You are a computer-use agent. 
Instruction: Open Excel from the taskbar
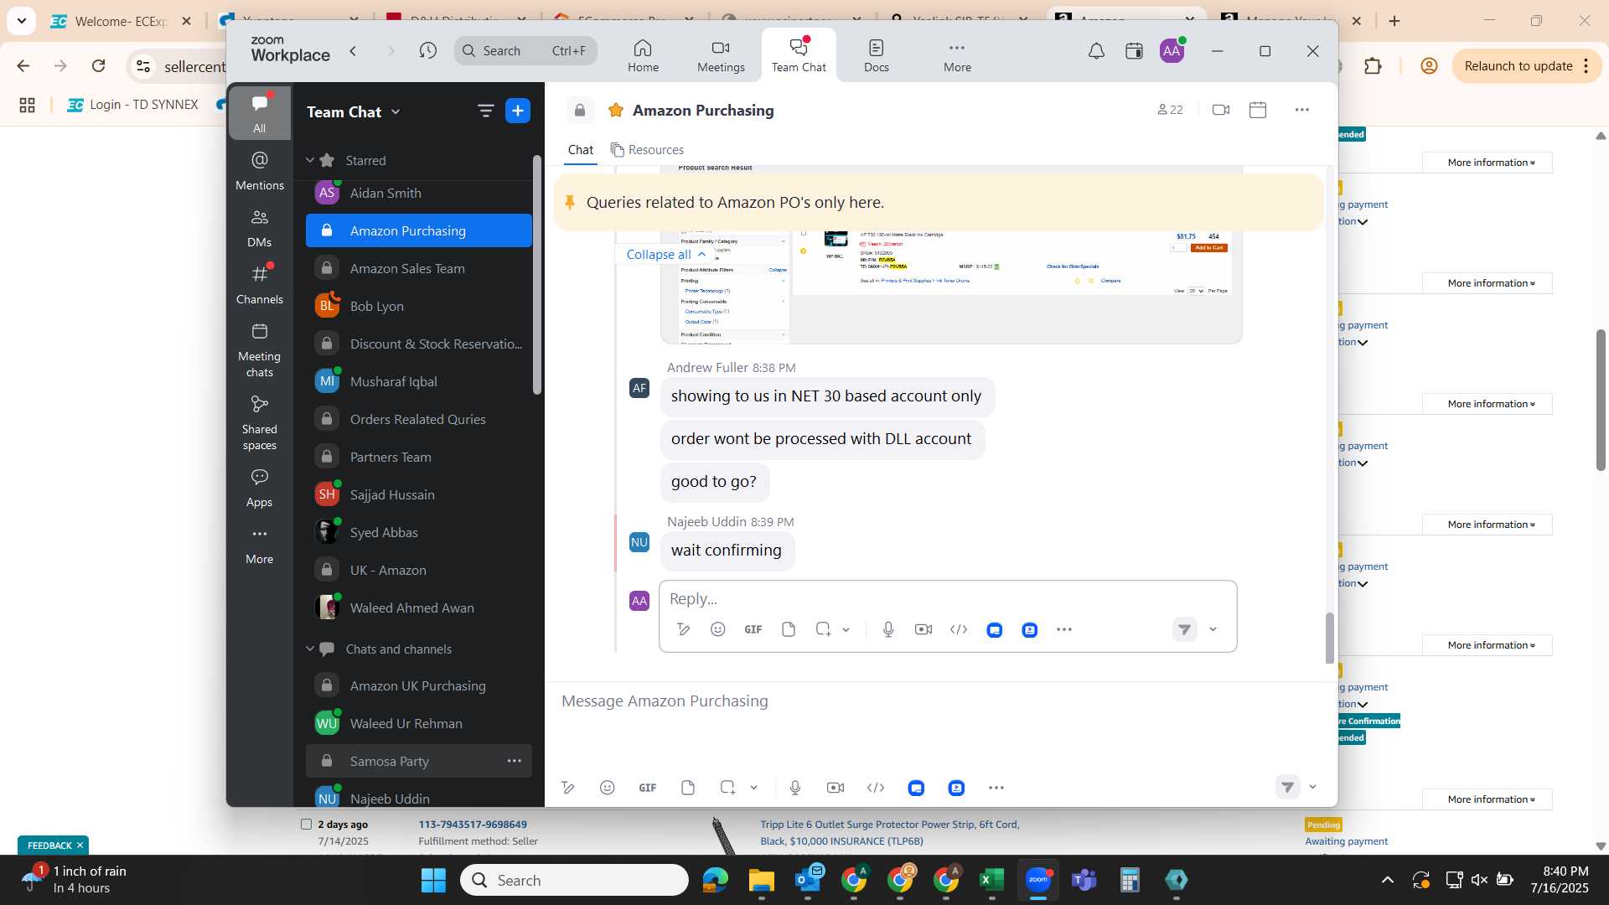(x=991, y=880)
